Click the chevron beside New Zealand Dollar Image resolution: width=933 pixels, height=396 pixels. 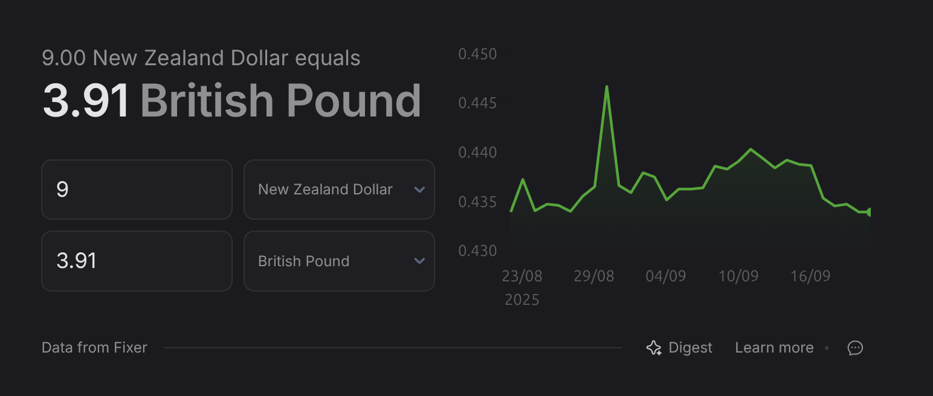click(419, 190)
